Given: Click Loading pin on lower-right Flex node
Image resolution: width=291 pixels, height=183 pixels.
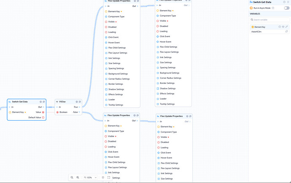Looking at the screenshot, I should pos(159,148).
